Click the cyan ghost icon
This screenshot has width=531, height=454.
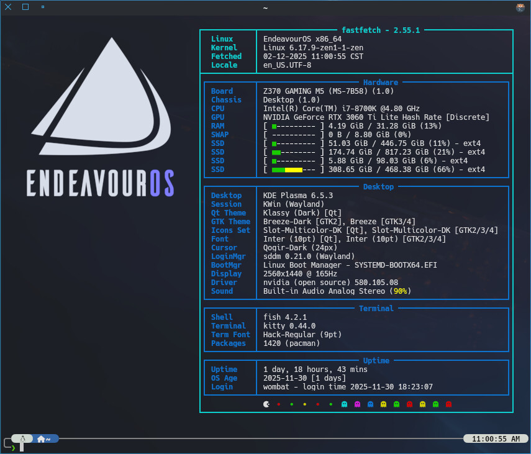click(x=344, y=404)
